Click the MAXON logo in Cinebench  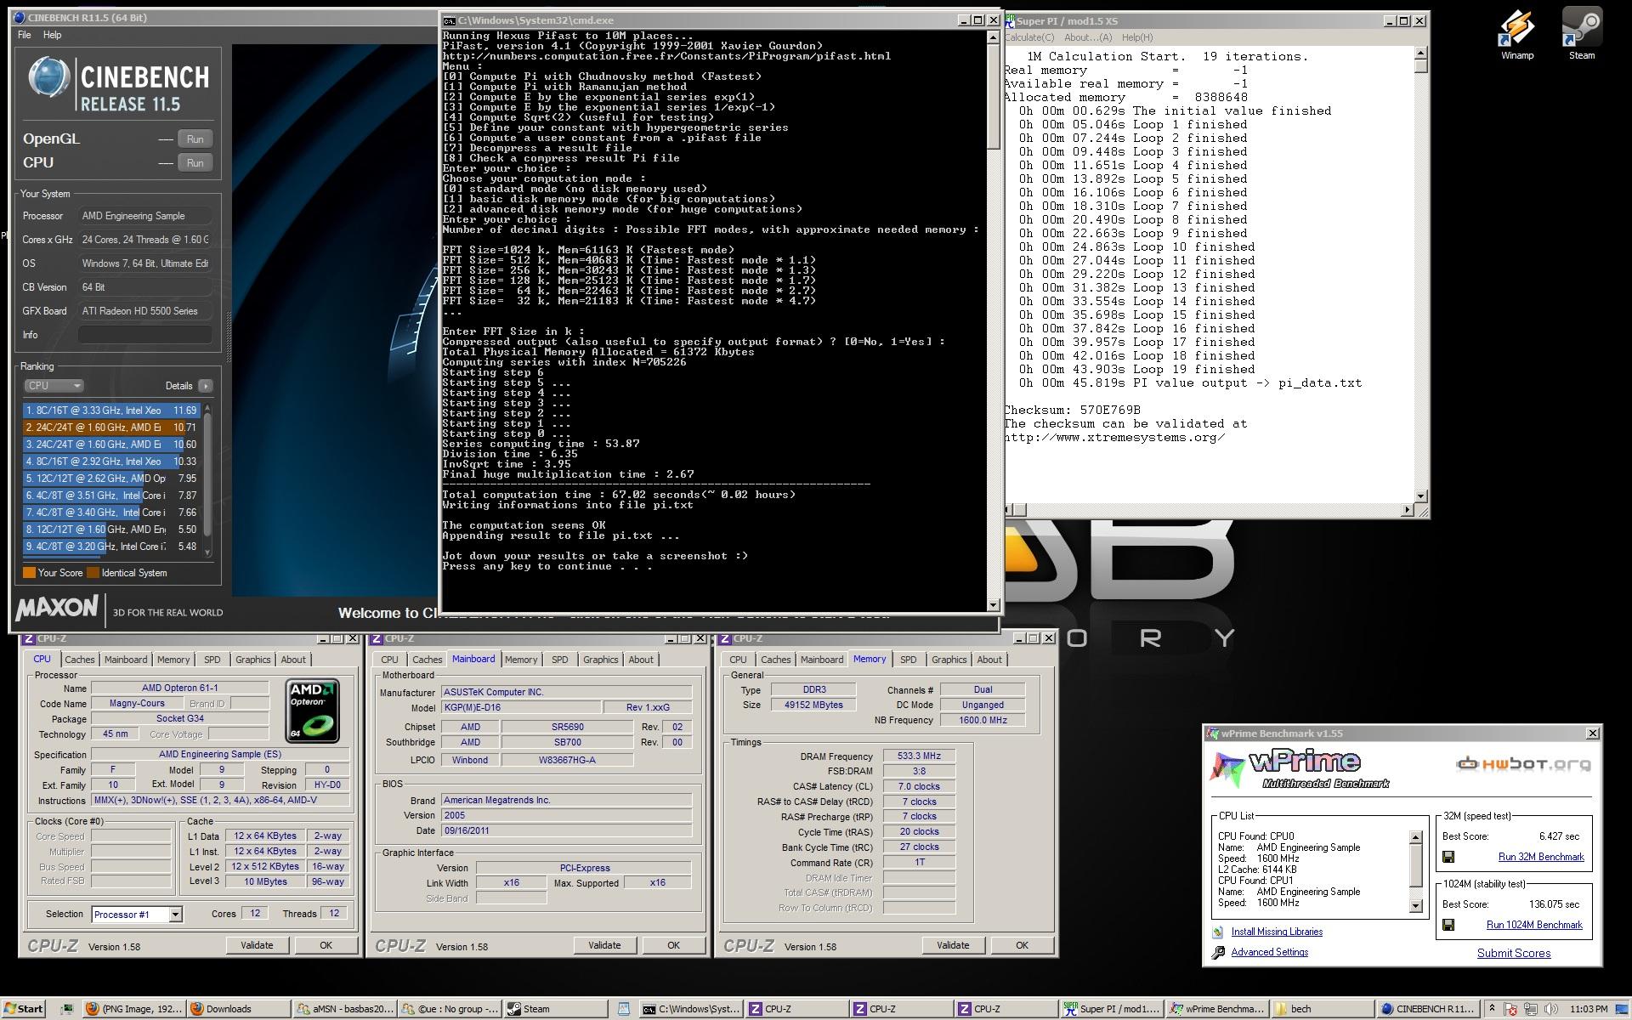click(x=57, y=609)
